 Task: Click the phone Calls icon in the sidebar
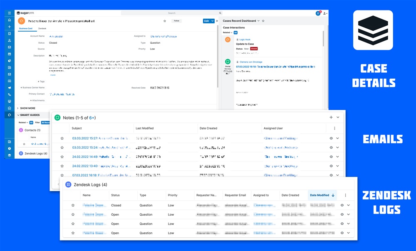coord(9,94)
